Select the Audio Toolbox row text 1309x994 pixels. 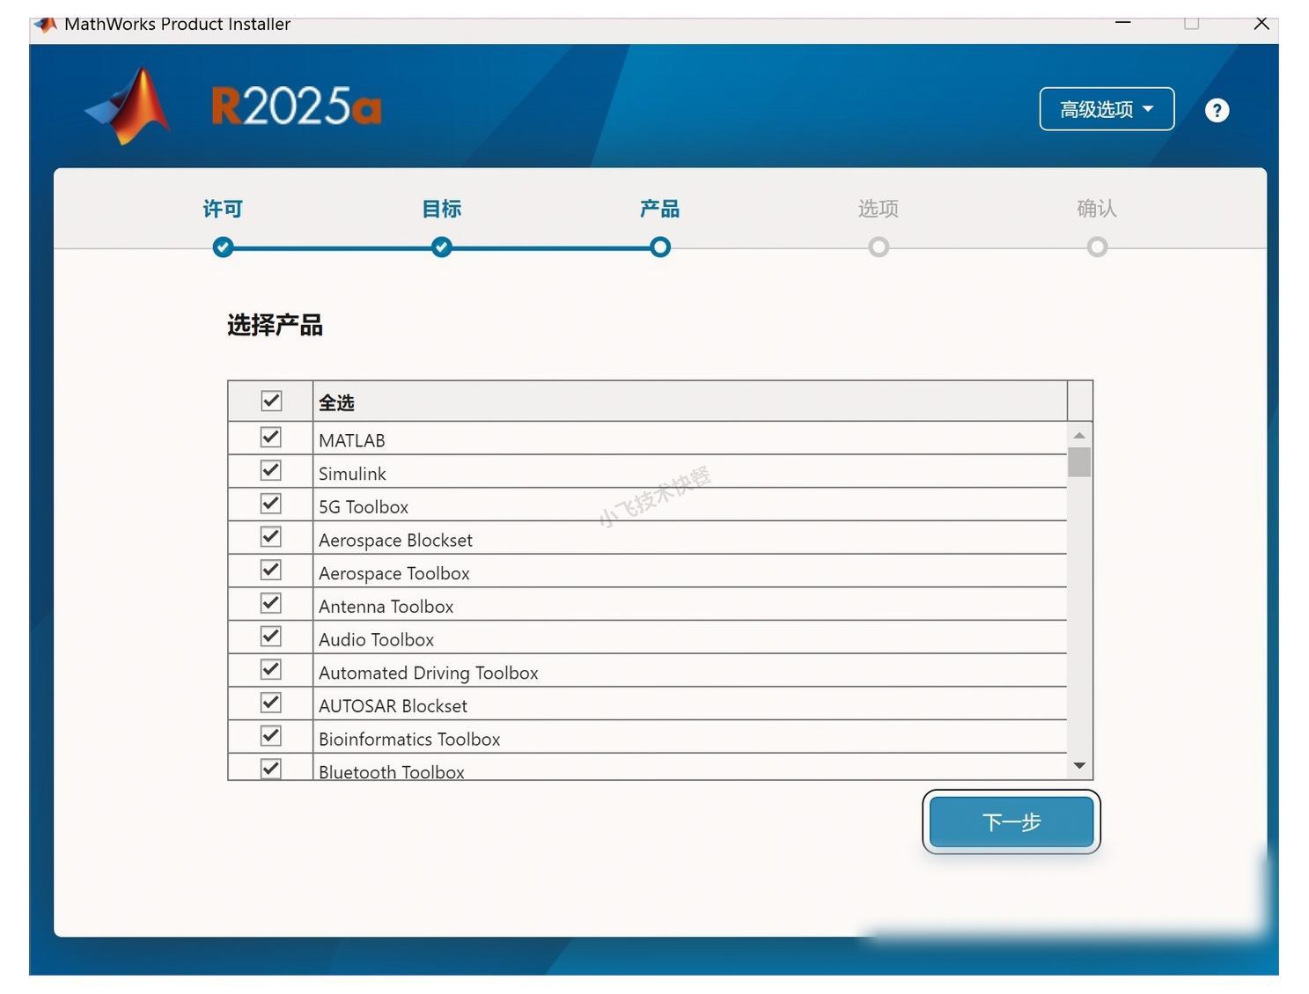[x=377, y=640]
